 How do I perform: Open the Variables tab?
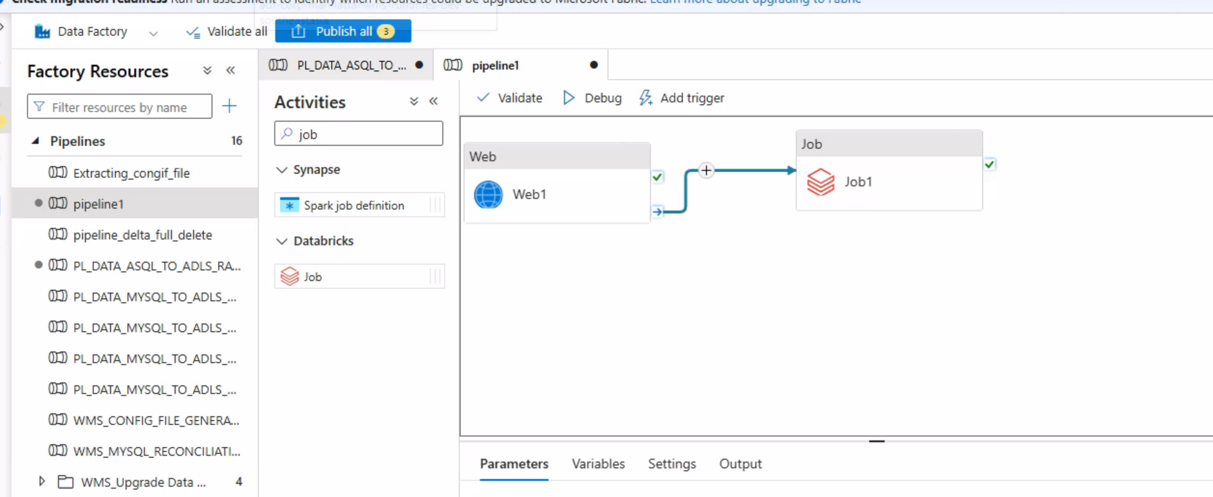pos(598,464)
